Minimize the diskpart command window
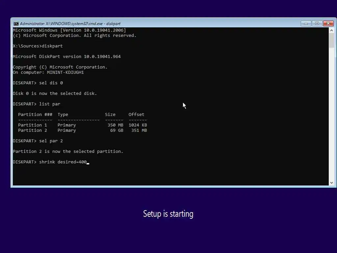Viewport: 337px width, 253px height. click(306, 23)
